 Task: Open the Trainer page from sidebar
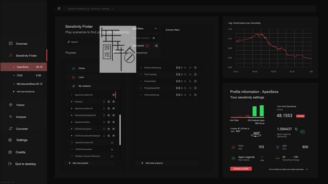pos(20,105)
